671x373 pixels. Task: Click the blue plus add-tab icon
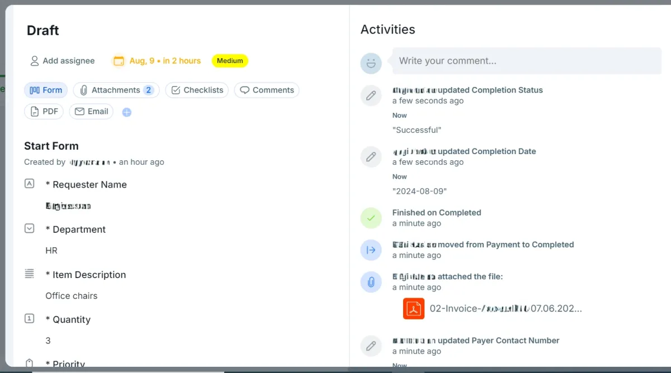[127, 112]
